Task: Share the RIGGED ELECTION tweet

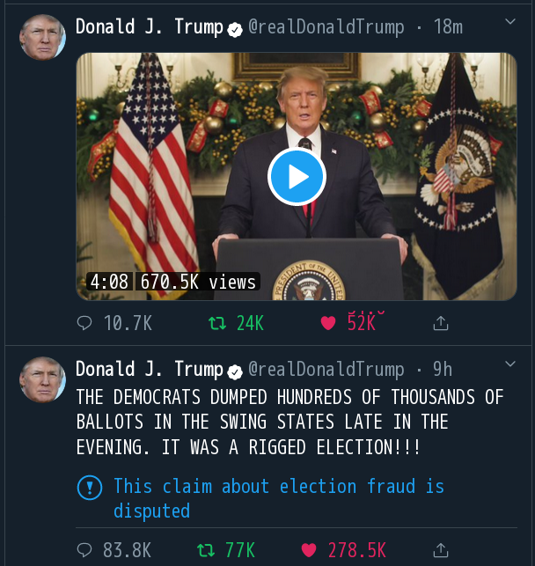Action: click(441, 550)
